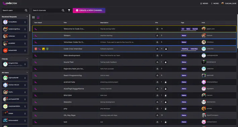Collapse the Received Requests section
The width and height of the screenshot is (238, 127).
pyautogui.click(x=27, y=17)
